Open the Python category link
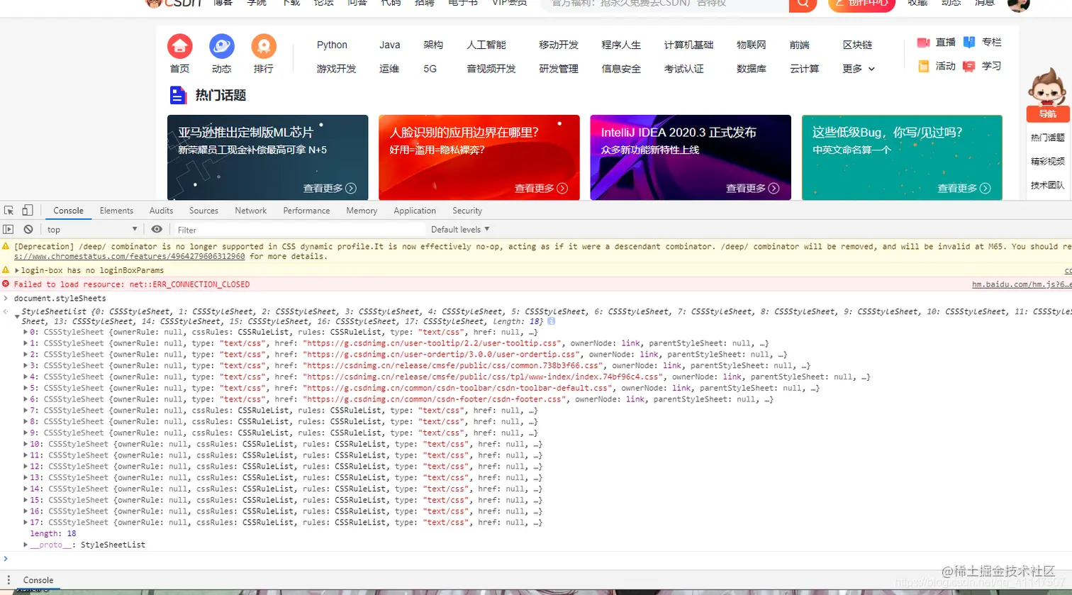Image resolution: width=1072 pixels, height=595 pixels. pyautogui.click(x=332, y=45)
